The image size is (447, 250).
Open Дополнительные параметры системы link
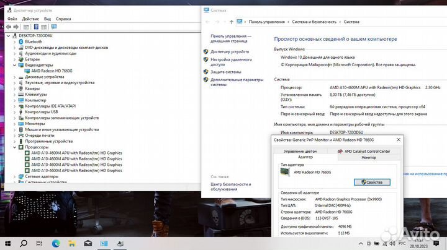(237, 82)
